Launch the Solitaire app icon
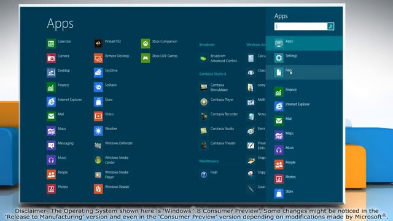Viewport: 393px width, 221px height. [x=98, y=87]
